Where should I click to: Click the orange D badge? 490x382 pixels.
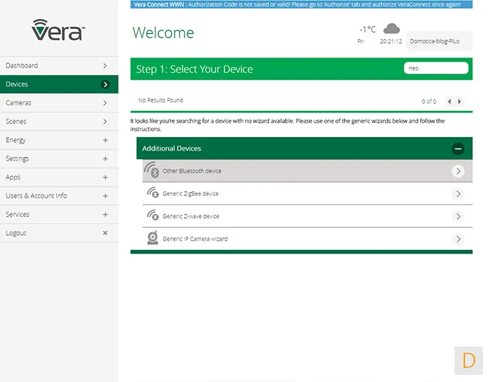pyautogui.click(x=469, y=361)
